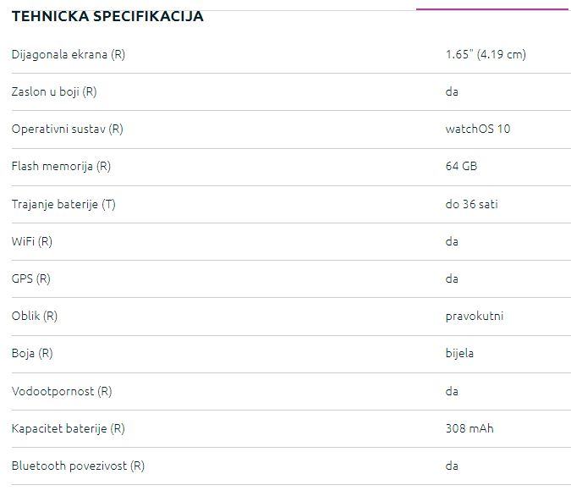This screenshot has height=496, width=571.
Task: Click the WiFi (R) row label
Action: [x=32, y=241]
